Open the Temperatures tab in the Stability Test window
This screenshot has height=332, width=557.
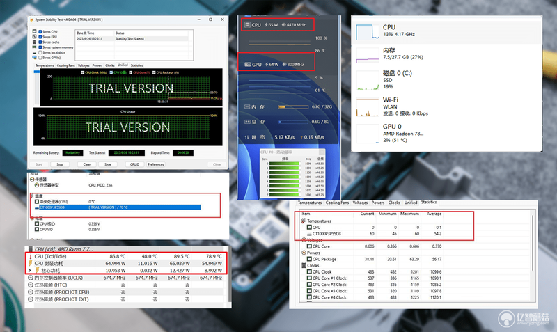(x=45, y=65)
